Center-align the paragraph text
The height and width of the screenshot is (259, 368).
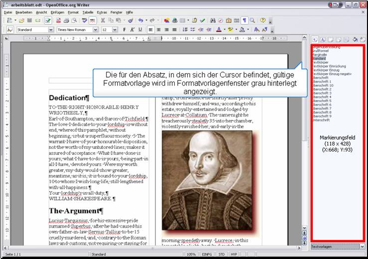tap(159, 30)
